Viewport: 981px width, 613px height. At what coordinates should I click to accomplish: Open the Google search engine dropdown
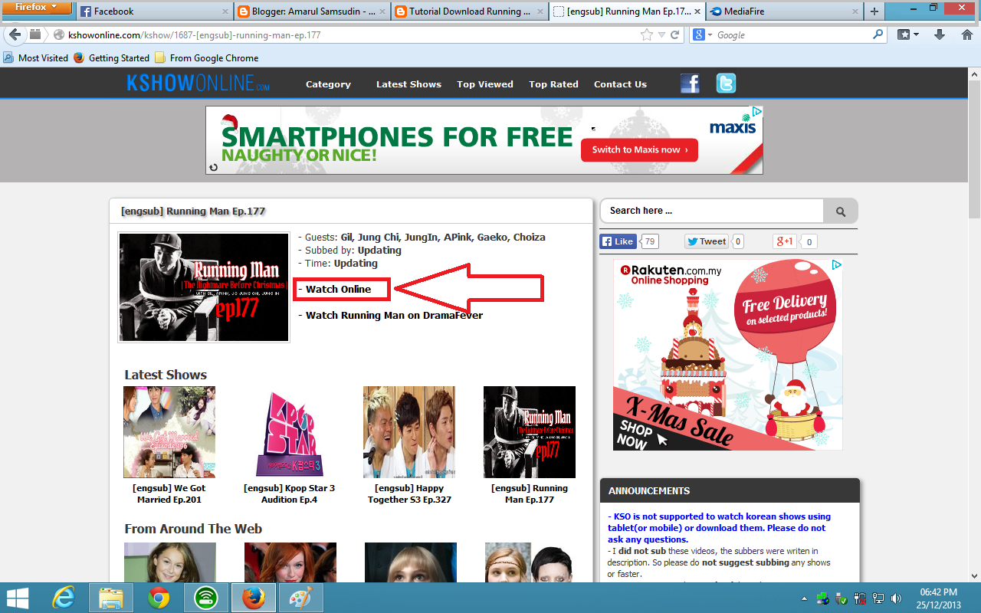pos(703,34)
